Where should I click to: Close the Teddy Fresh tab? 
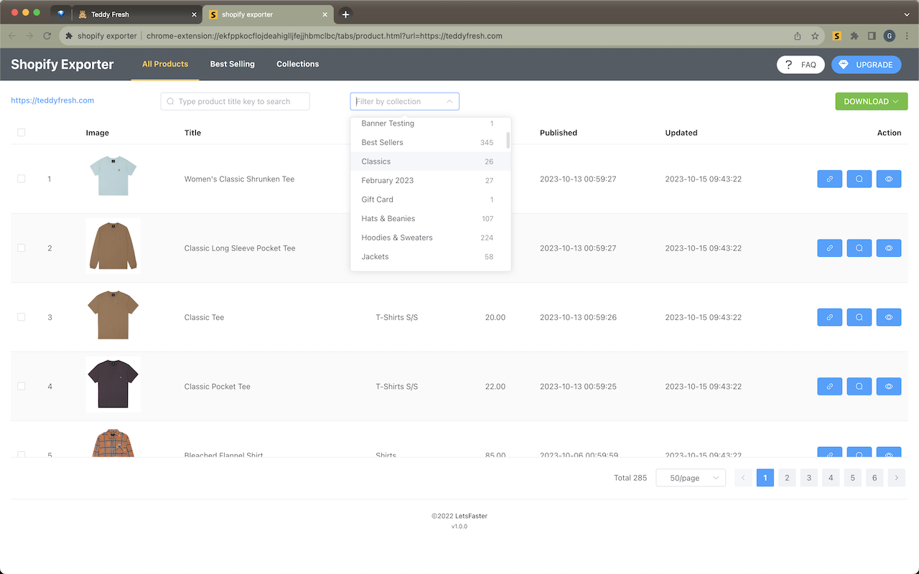pyautogui.click(x=194, y=14)
